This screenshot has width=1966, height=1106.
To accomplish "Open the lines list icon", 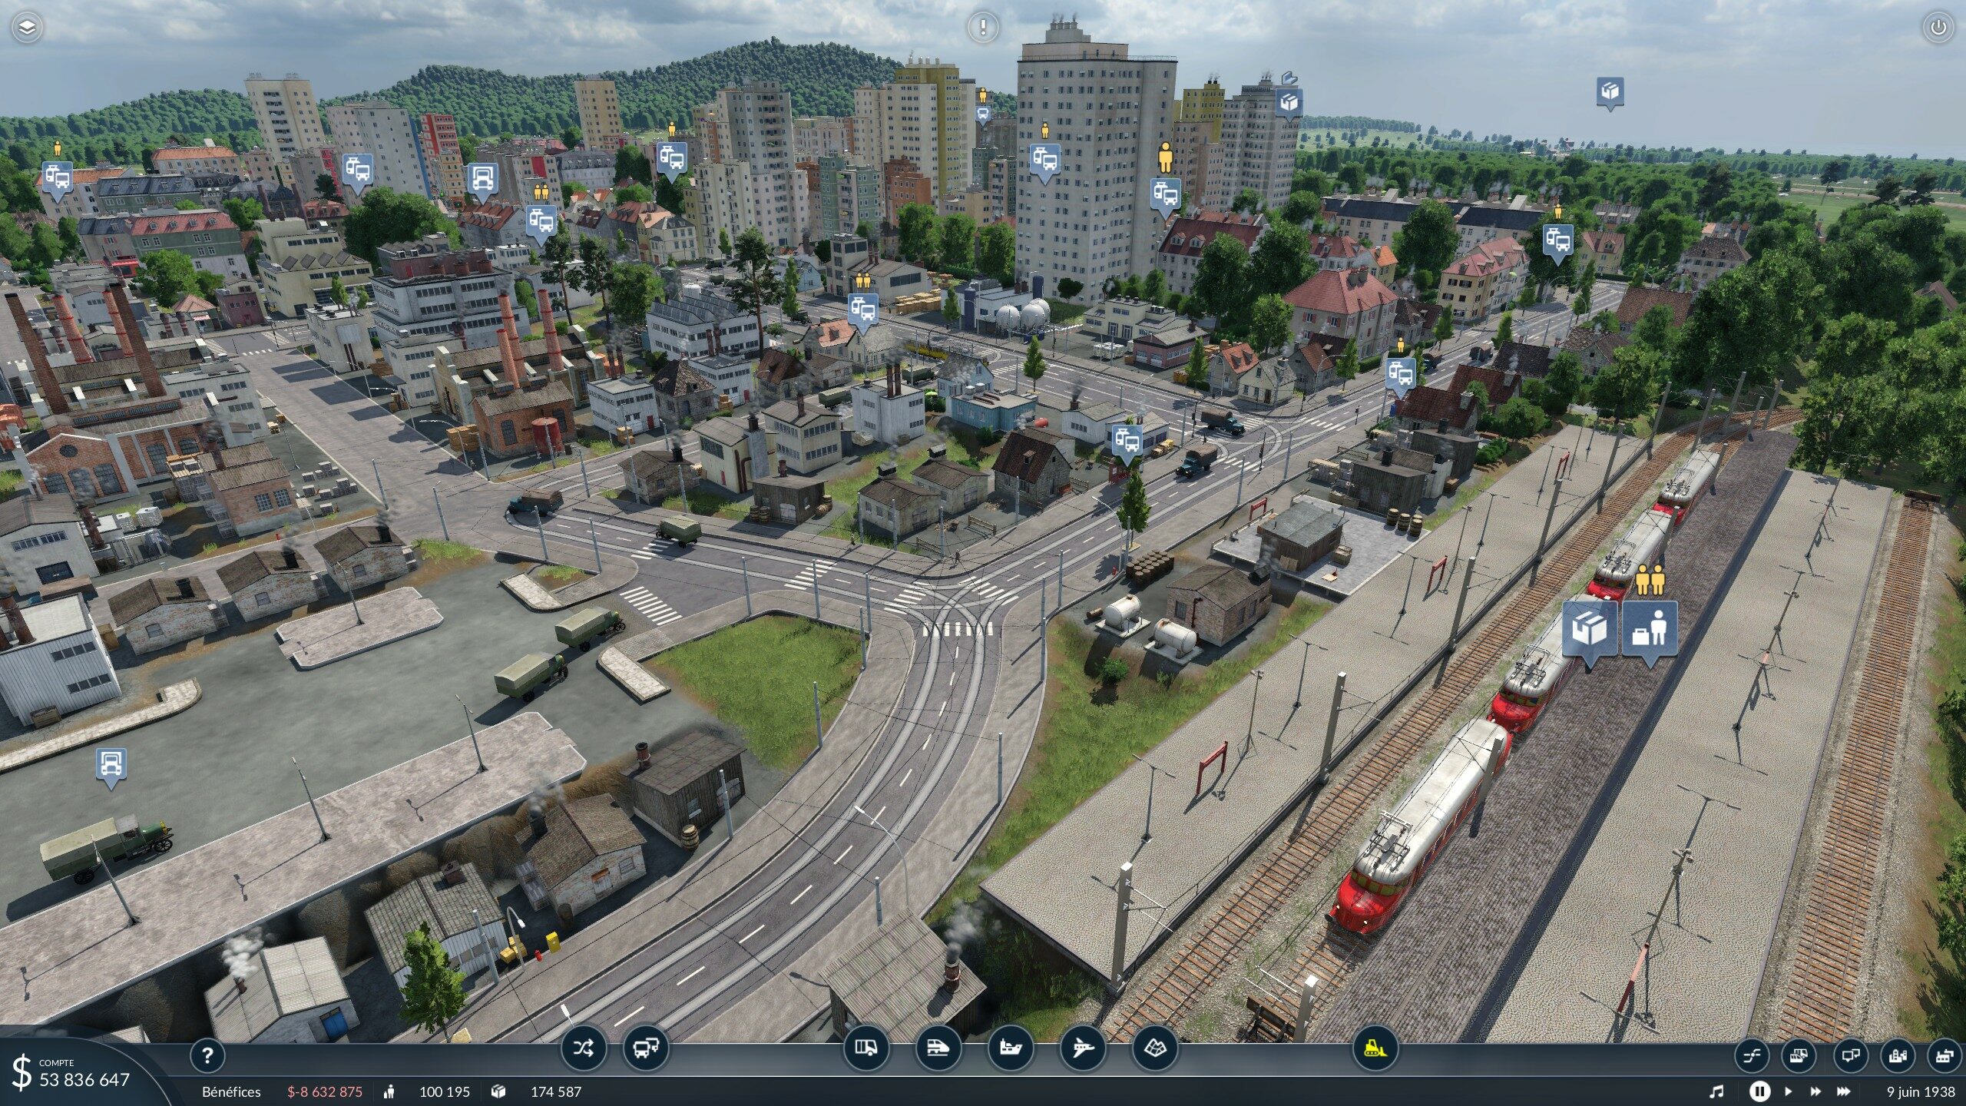I will (1752, 1056).
